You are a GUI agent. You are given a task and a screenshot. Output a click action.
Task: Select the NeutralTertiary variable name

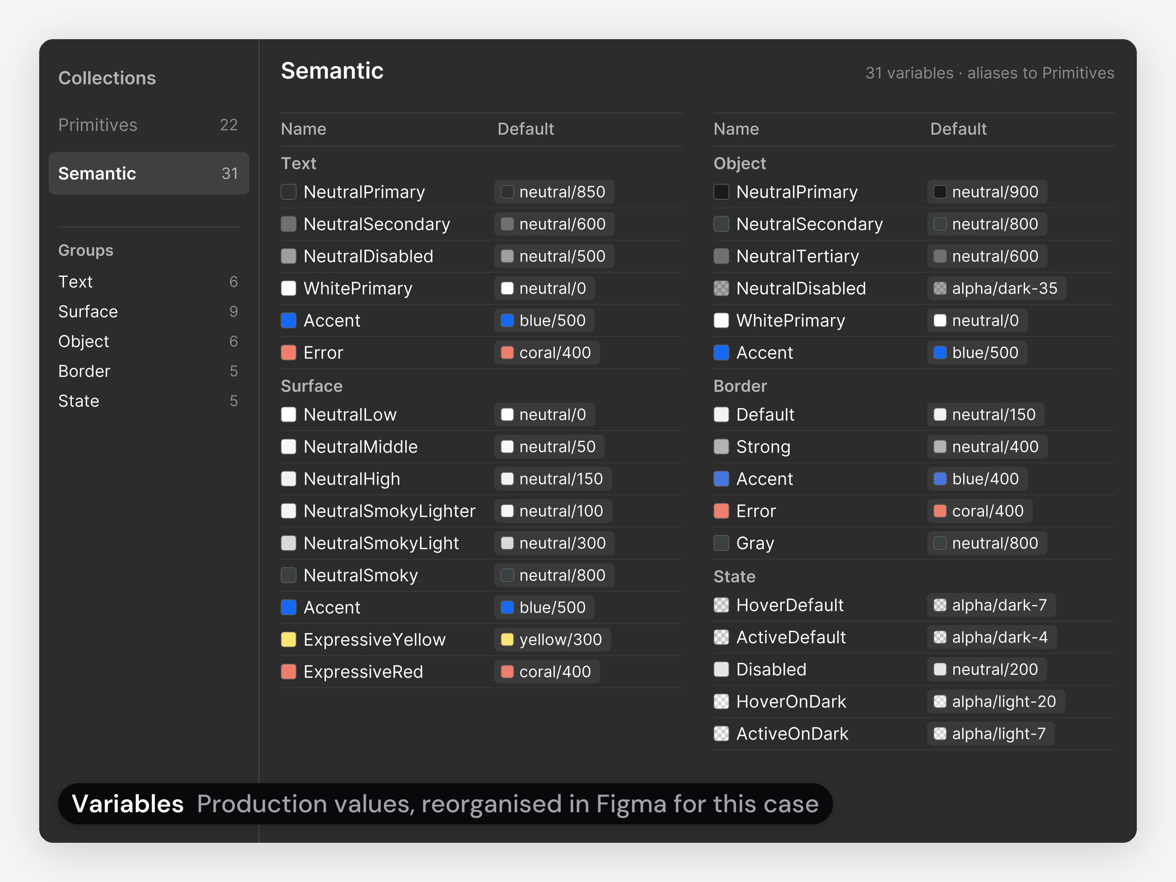[x=797, y=256]
